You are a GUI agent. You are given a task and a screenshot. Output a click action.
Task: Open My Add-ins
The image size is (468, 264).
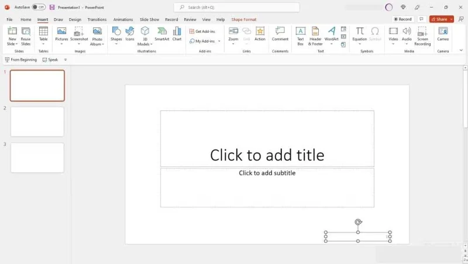pos(202,41)
